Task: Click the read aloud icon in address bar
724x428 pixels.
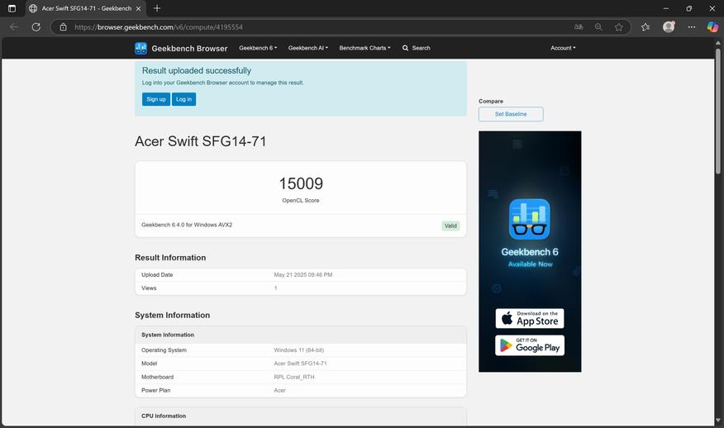Action: point(579,26)
